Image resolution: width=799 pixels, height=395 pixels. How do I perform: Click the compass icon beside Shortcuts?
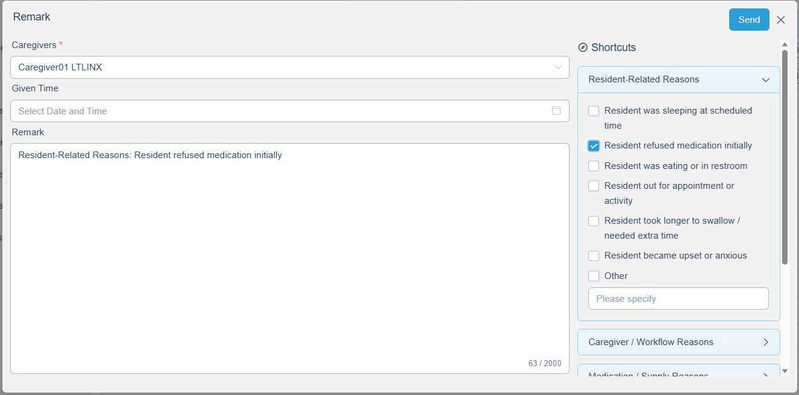[x=582, y=47]
